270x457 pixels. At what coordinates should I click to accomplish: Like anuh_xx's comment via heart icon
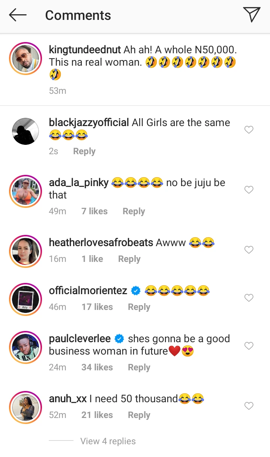(x=249, y=406)
